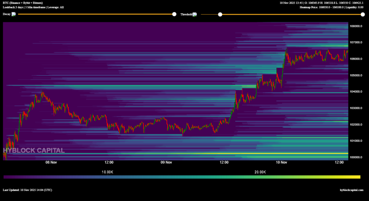
Task: Click the Threshold slider's left handle
Action: (220, 14)
